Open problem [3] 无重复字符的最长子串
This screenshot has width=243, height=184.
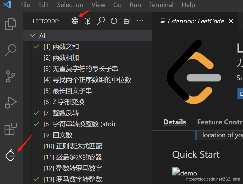pos(87,69)
